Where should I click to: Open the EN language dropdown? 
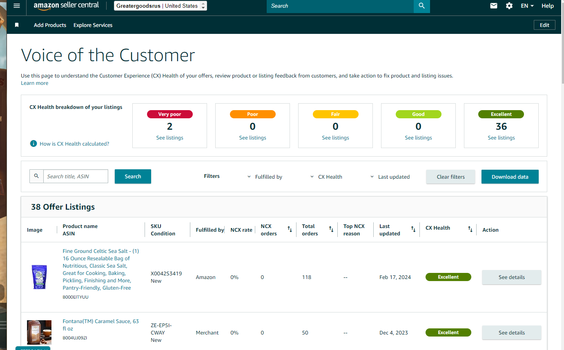point(527,6)
